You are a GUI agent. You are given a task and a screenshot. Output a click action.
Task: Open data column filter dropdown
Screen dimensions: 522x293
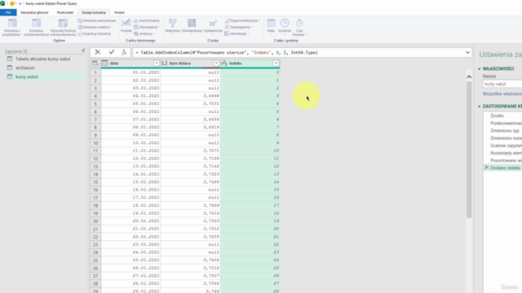pyautogui.click(x=157, y=63)
